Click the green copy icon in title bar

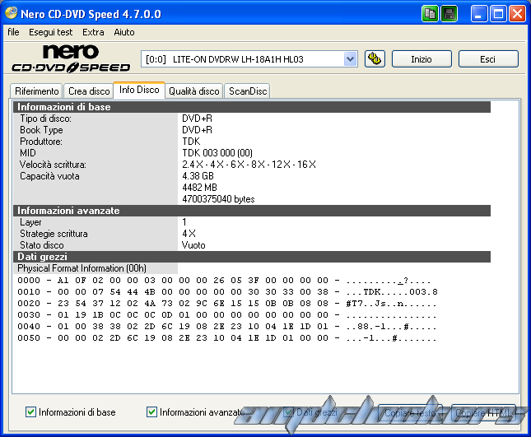(431, 13)
